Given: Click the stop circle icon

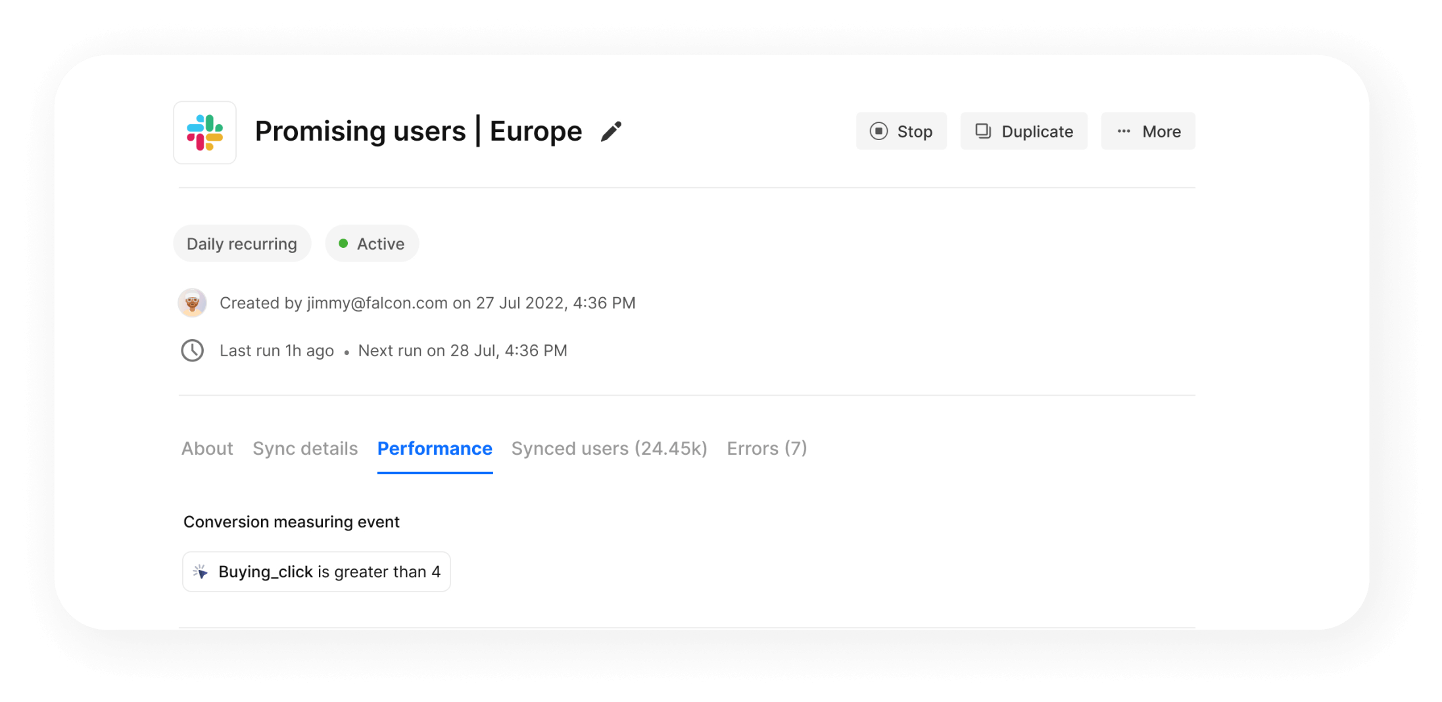Looking at the screenshot, I should (878, 131).
